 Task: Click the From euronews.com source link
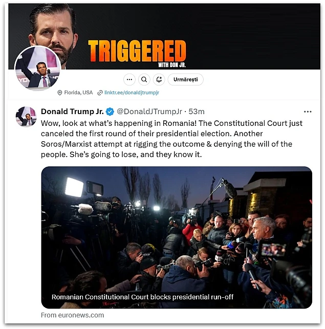click(x=73, y=315)
